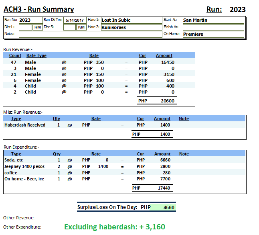Click the empty Dist L input box
The height and width of the screenshot is (235, 259).
coord(25,27)
